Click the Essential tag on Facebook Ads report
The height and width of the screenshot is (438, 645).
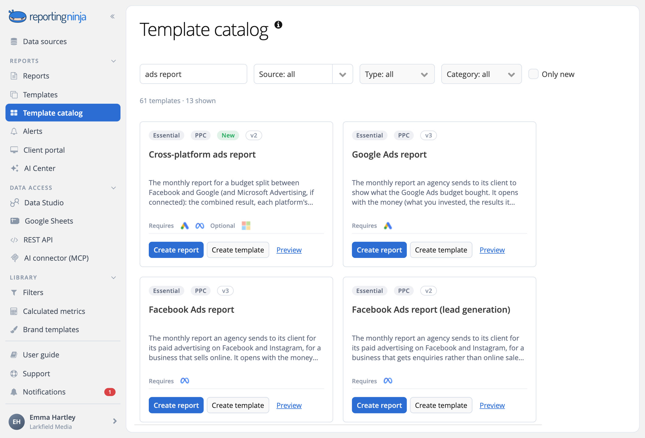pyautogui.click(x=166, y=291)
